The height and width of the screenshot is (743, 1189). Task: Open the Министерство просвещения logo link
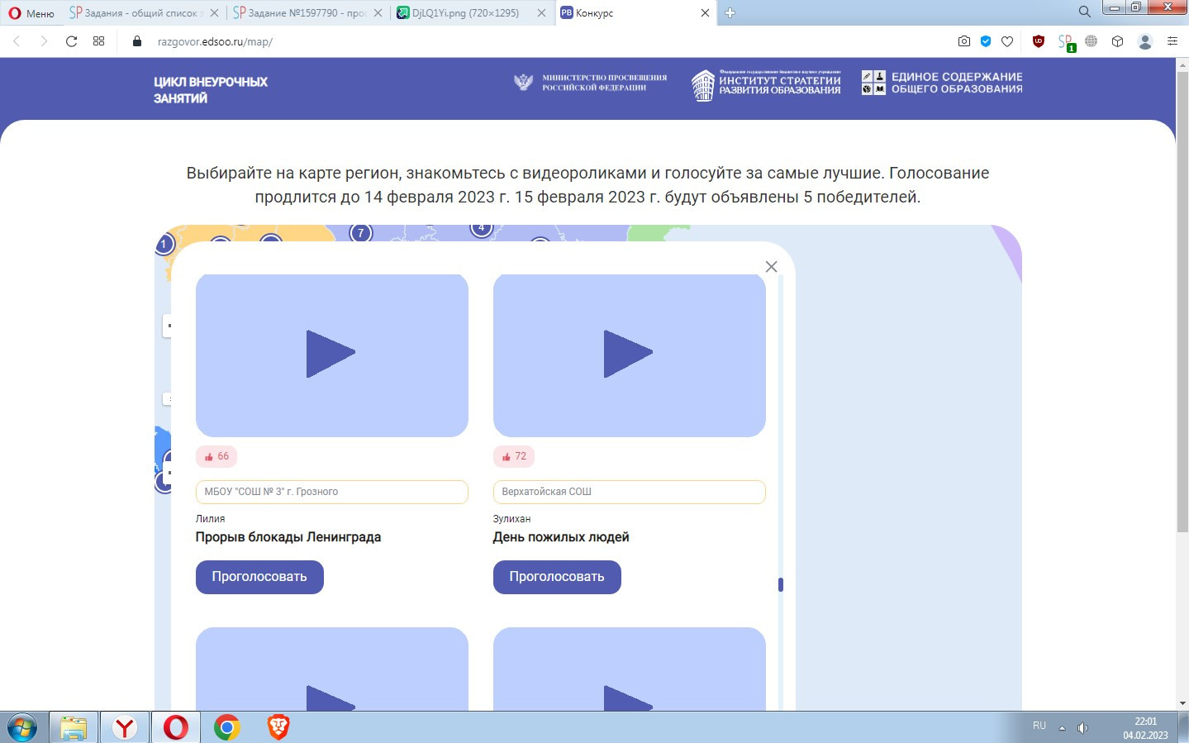[x=590, y=82]
